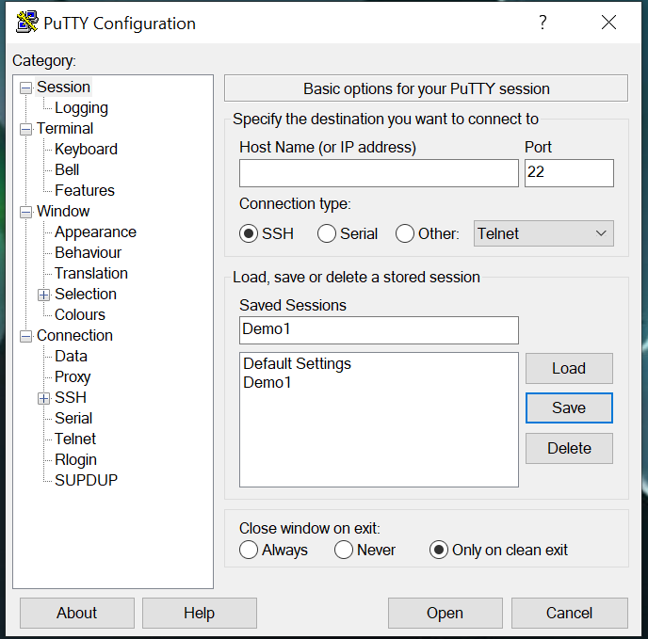Open Appearance settings category
This screenshot has height=639, width=648.
(95, 232)
